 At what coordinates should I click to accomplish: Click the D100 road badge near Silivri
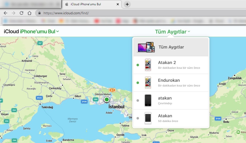click(84, 102)
